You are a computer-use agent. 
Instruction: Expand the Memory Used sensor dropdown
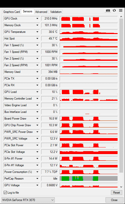pos(37,72)
